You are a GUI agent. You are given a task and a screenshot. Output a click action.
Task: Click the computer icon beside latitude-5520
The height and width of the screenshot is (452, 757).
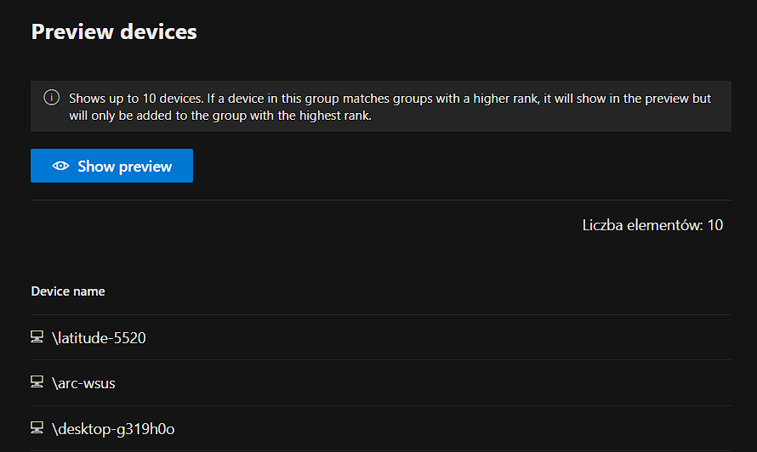(37, 338)
